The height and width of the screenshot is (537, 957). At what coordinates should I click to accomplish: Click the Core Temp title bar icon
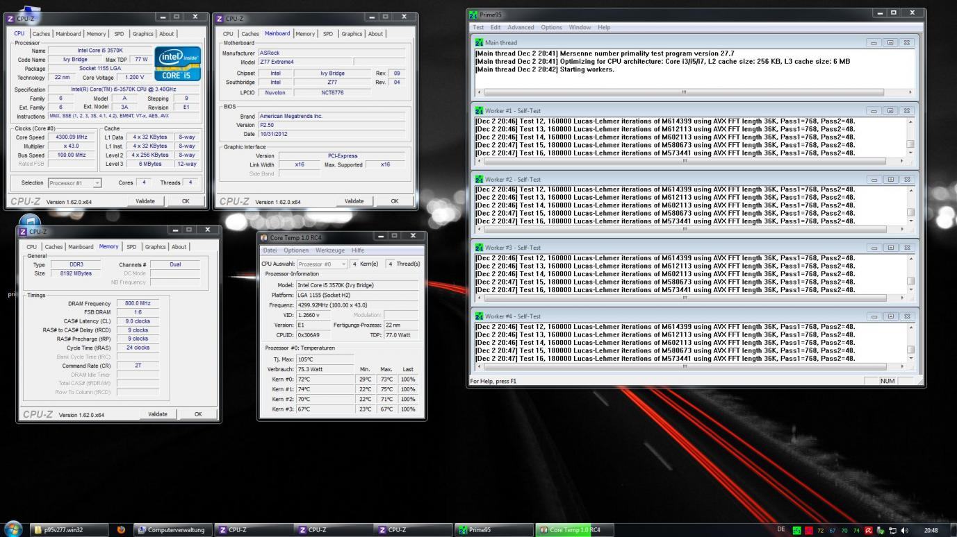tap(263, 237)
